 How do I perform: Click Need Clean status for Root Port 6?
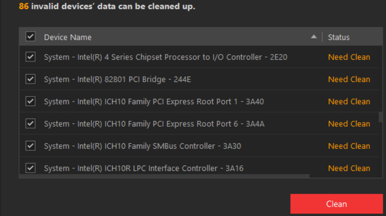click(349, 124)
